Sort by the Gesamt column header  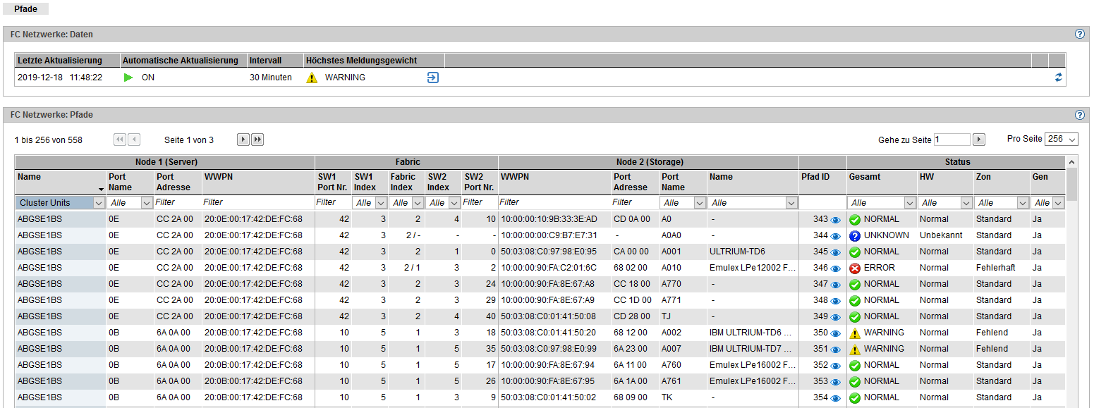[x=882, y=182]
